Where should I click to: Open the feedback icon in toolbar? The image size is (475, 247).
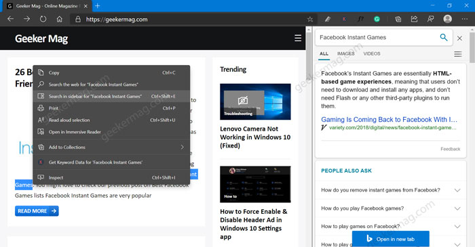click(430, 19)
